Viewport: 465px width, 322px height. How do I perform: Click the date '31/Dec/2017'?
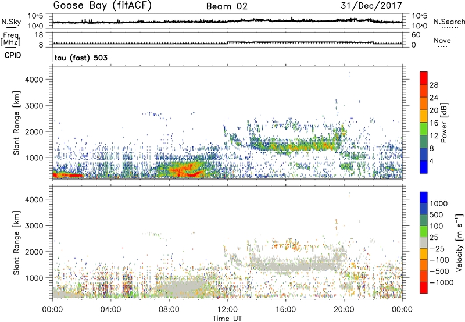click(x=371, y=6)
